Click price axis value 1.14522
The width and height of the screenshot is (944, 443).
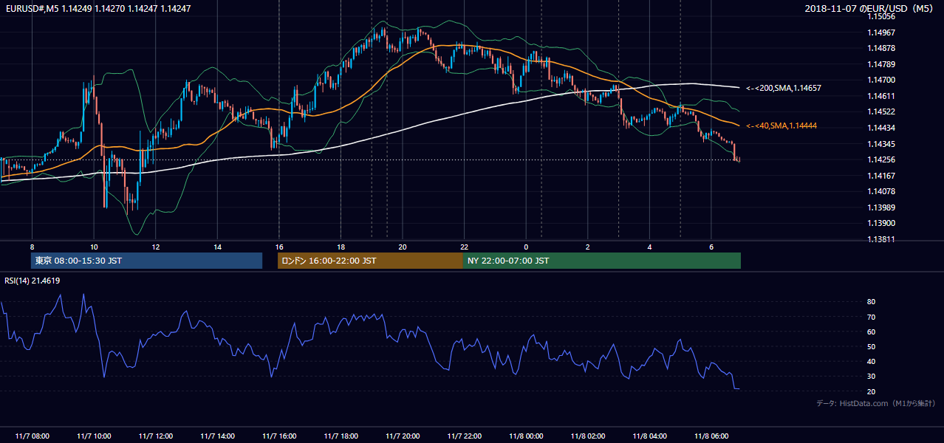(x=881, y=111)
